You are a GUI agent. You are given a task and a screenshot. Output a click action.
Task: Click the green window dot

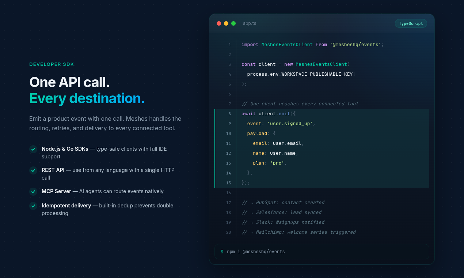tap(233, 23)
